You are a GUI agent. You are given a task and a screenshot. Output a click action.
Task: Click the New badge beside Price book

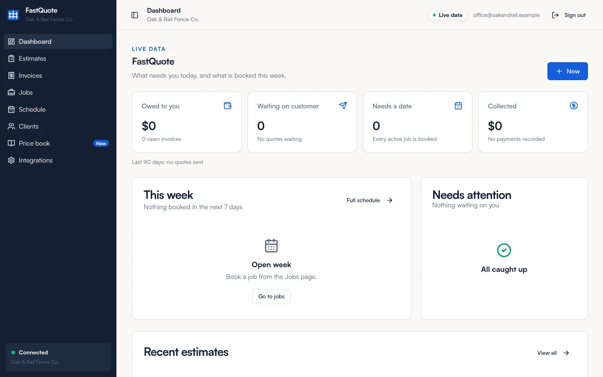[x=101, y=144]
